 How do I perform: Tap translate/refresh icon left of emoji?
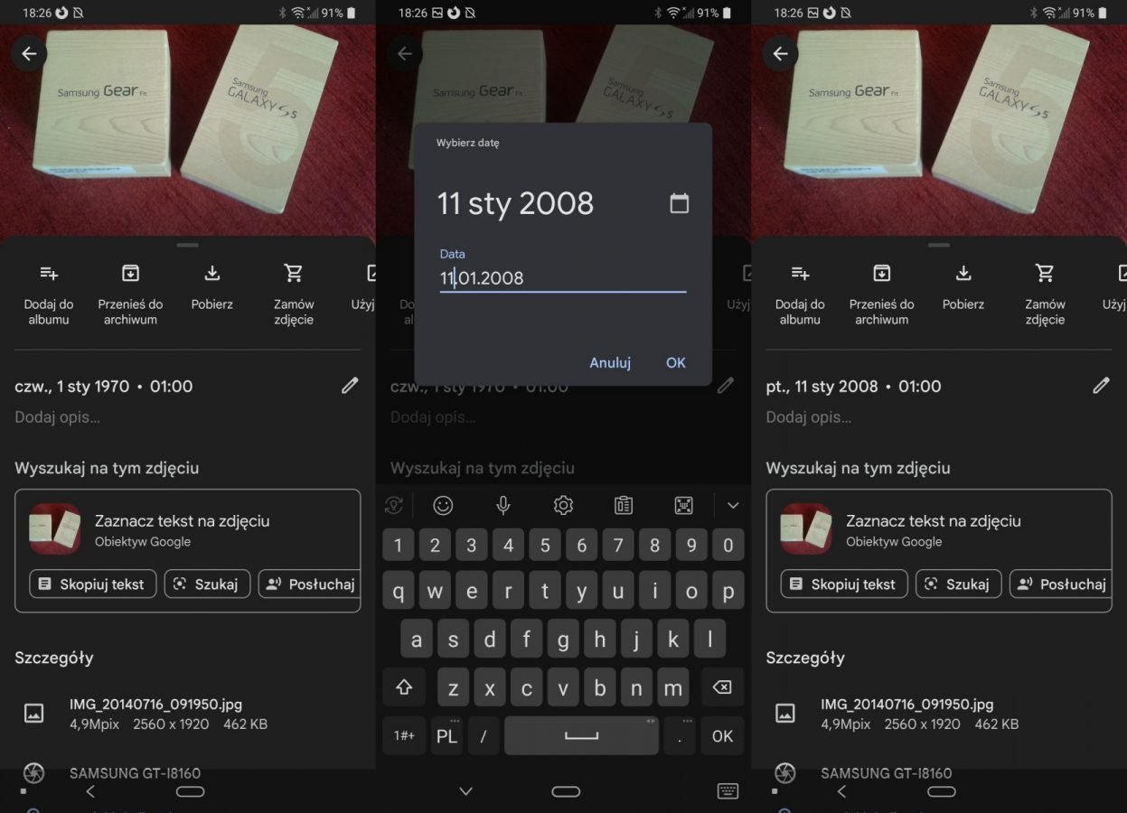point(394,506)
